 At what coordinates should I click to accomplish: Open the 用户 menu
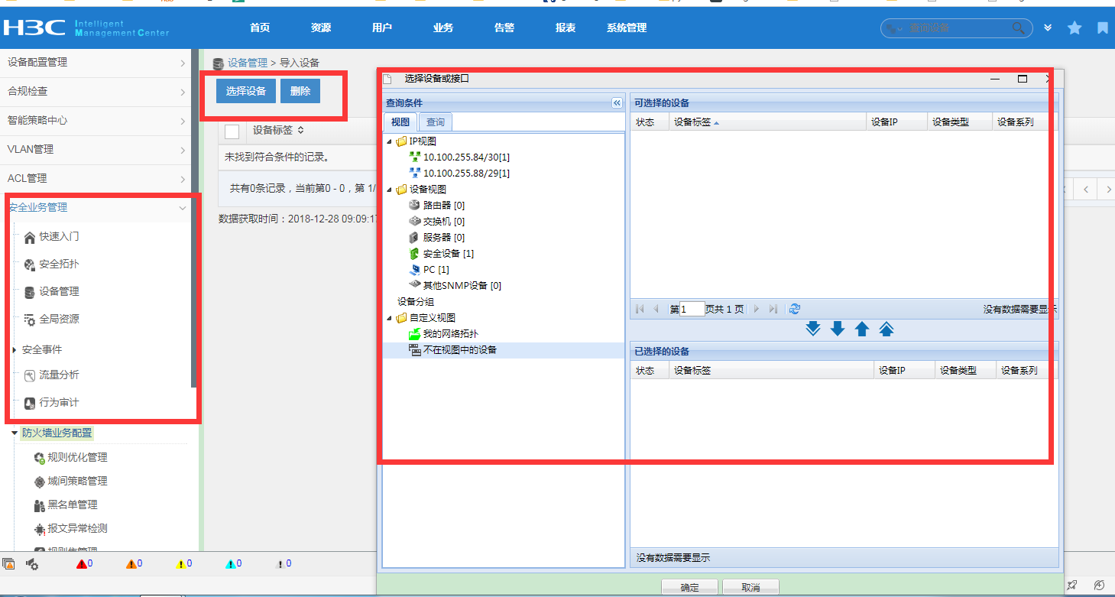pos(382,28)
